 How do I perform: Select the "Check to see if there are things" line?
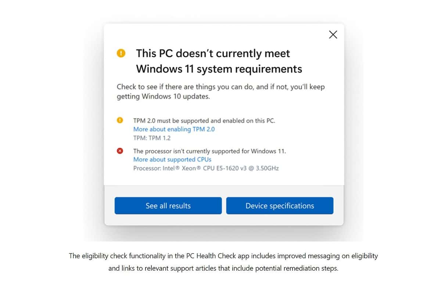point(220,87)
